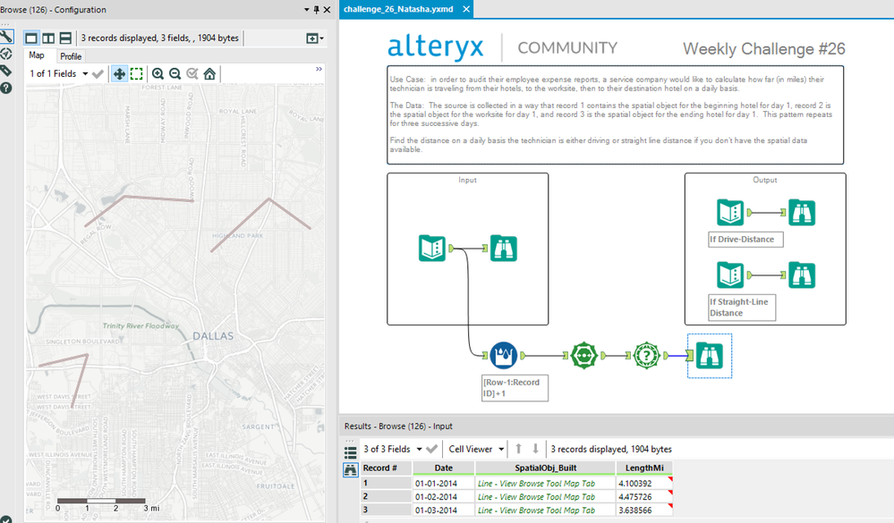Move to previous record with up arrow
Screen dimensions: 894x523
518,449
